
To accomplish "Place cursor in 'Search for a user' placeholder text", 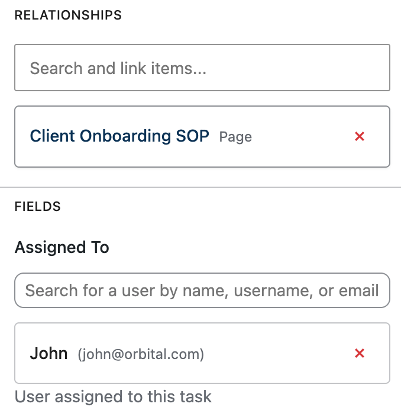I will 202,290.
